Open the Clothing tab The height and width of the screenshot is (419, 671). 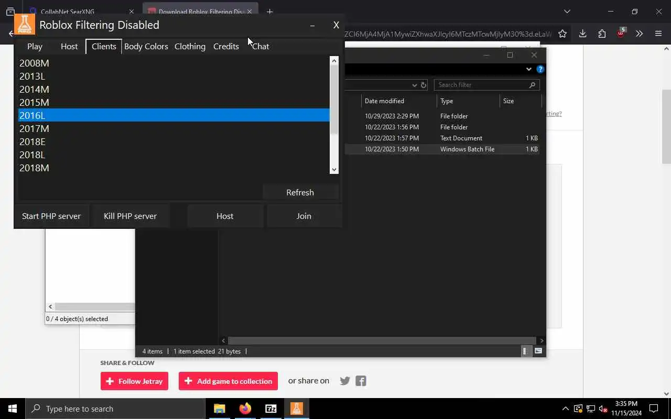click(190, 46)
